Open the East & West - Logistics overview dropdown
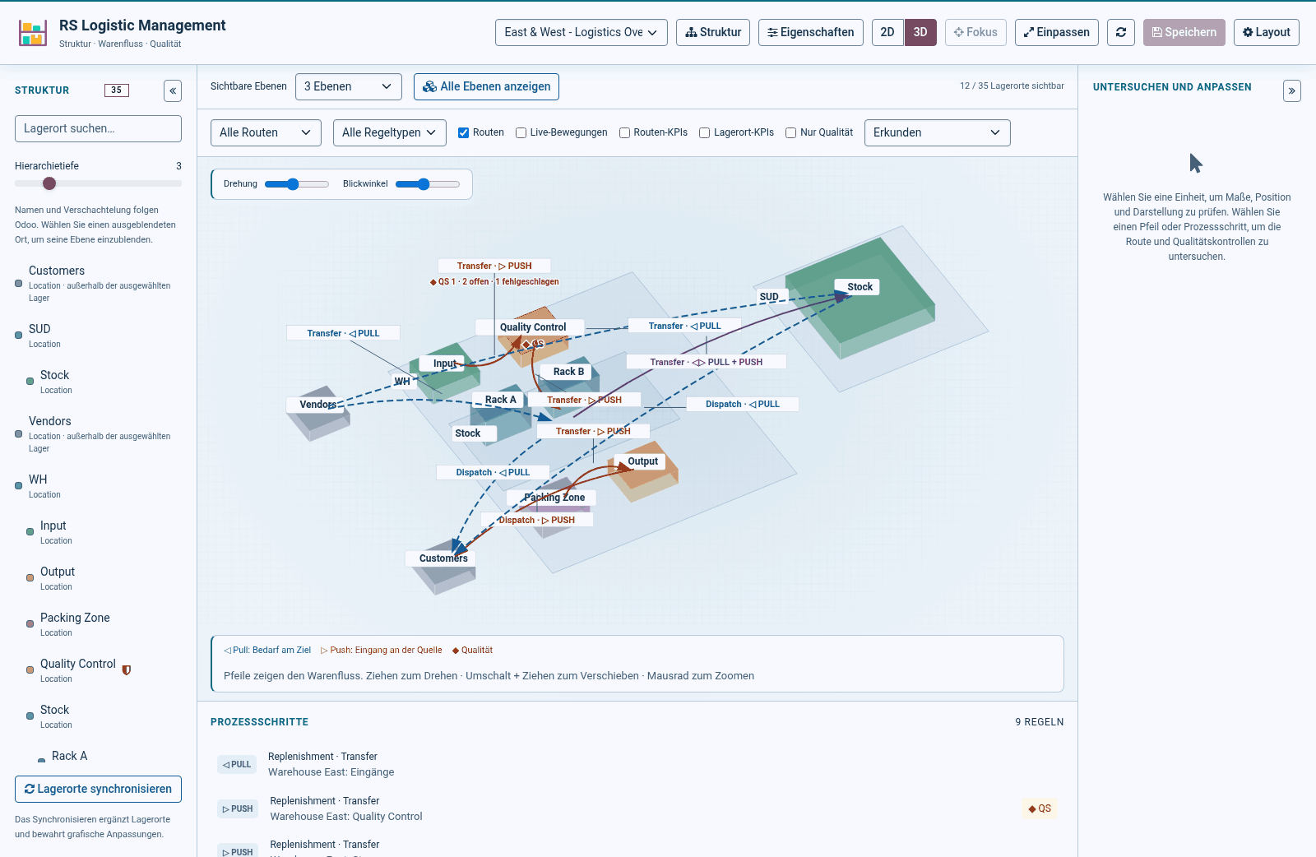The image size is (1316, 857). pos(582,32)
